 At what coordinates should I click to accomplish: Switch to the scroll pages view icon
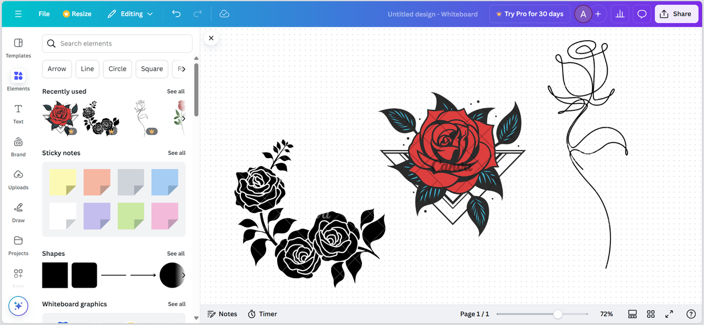632,314
